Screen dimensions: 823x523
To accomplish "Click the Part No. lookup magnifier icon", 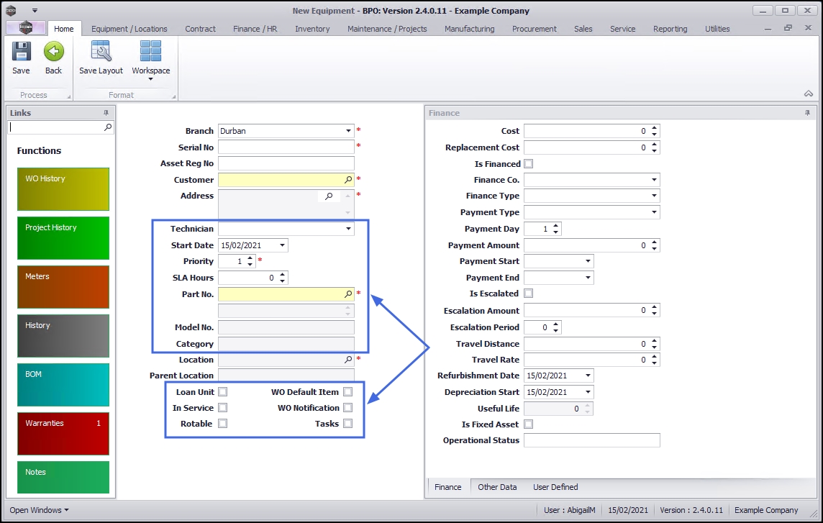I will point(348,294).
